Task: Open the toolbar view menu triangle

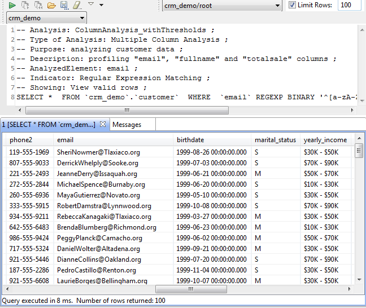Action: [x=91, y=5]
